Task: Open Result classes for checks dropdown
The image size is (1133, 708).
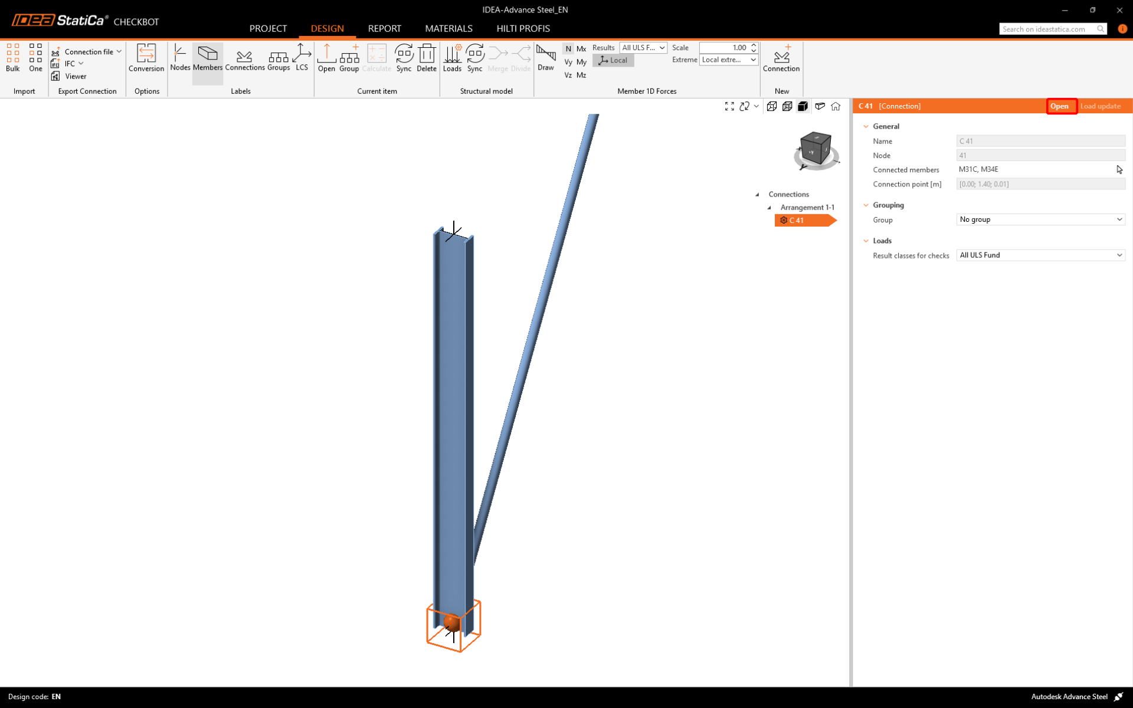Action: click(1040, 255)
